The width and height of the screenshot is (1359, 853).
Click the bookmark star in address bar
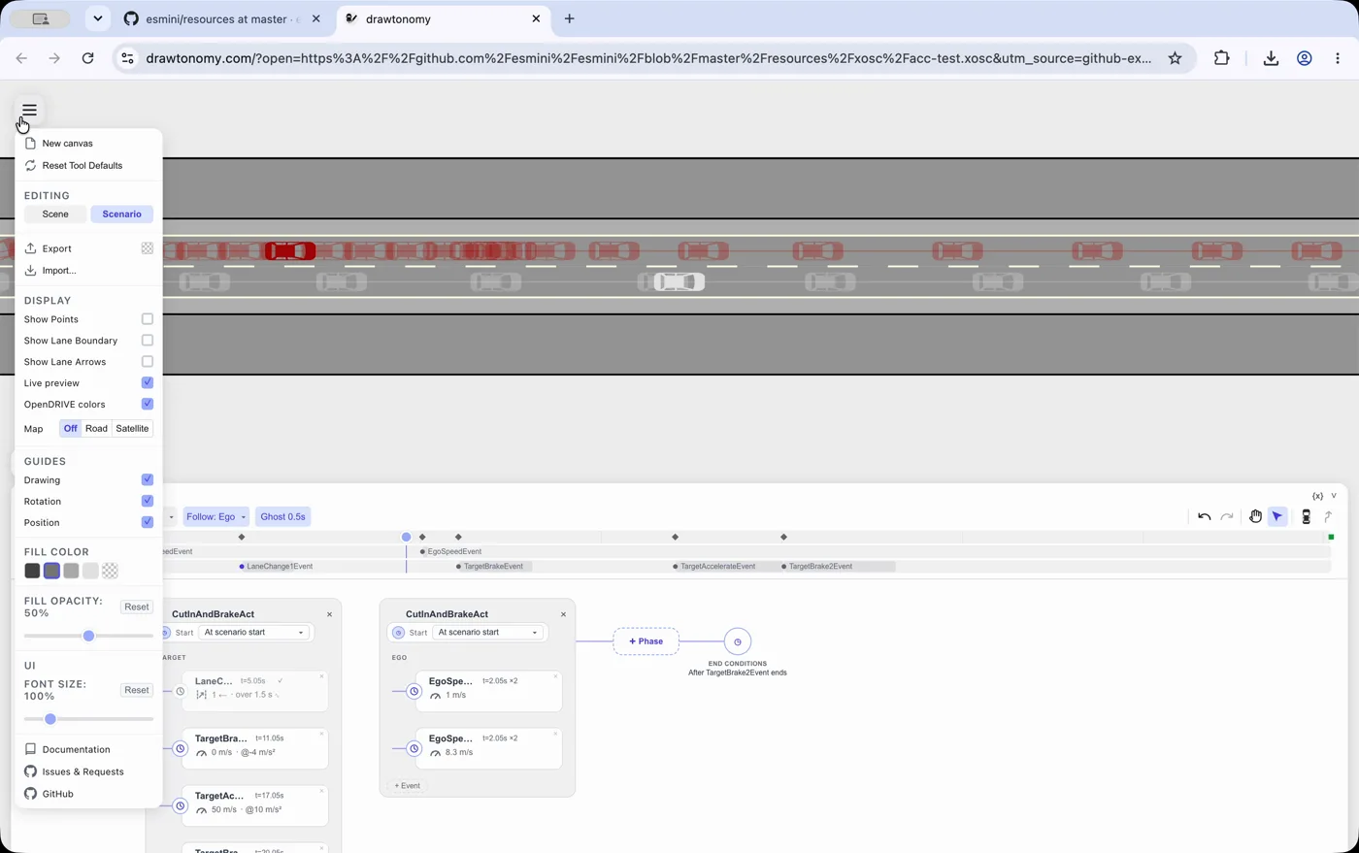click(1175, 58)
